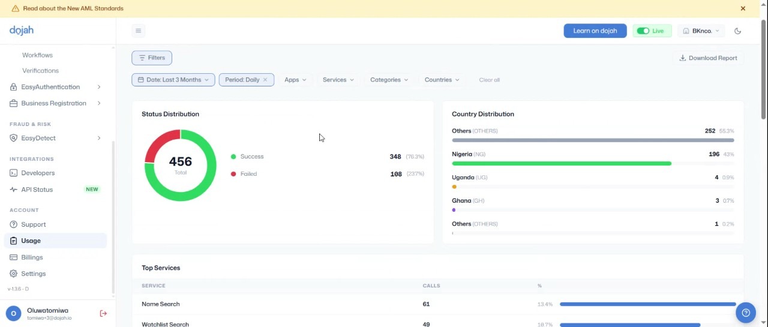Click the Download Report icon
768x327 pixels.
pyautogui.click(x=682, y=58)
